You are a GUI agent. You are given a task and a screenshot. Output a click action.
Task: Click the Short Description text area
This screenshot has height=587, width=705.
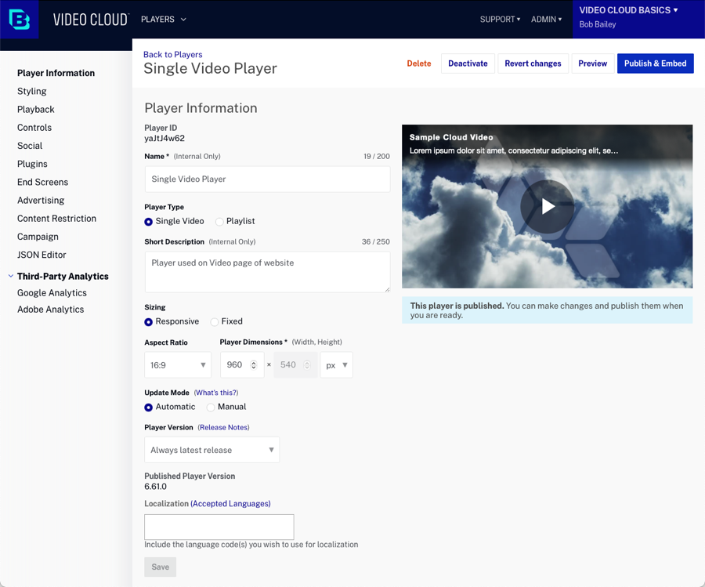click(x=268, y=272)
